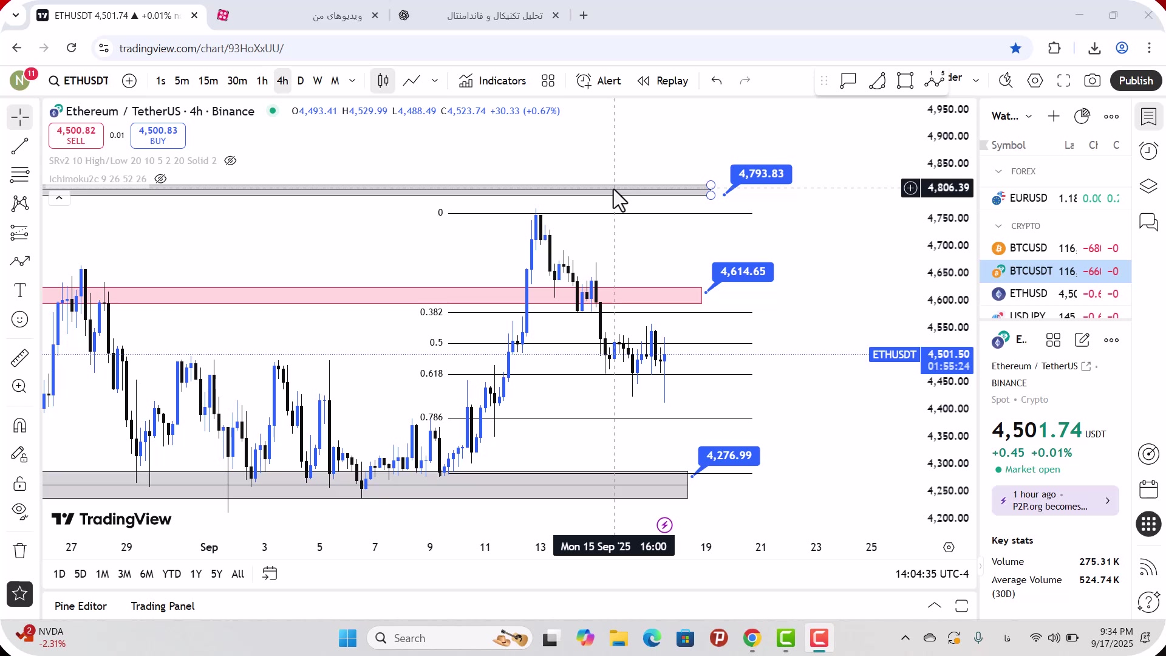Open the Indicators dialog

[x=493, y=81]
